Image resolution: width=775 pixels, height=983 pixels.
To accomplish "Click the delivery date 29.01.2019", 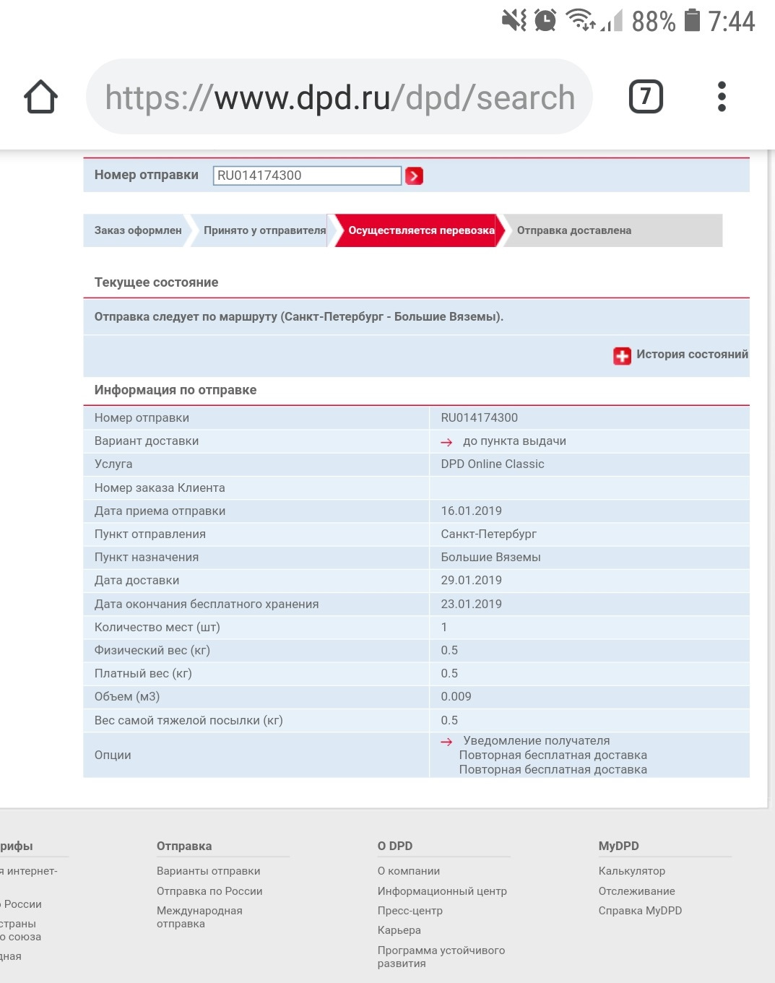I will click(x=472, y=581).
